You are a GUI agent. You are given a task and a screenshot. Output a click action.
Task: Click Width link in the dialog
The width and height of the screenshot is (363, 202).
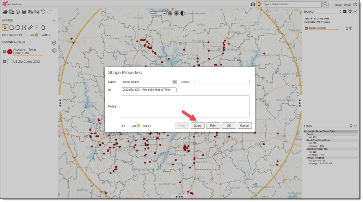146,126
